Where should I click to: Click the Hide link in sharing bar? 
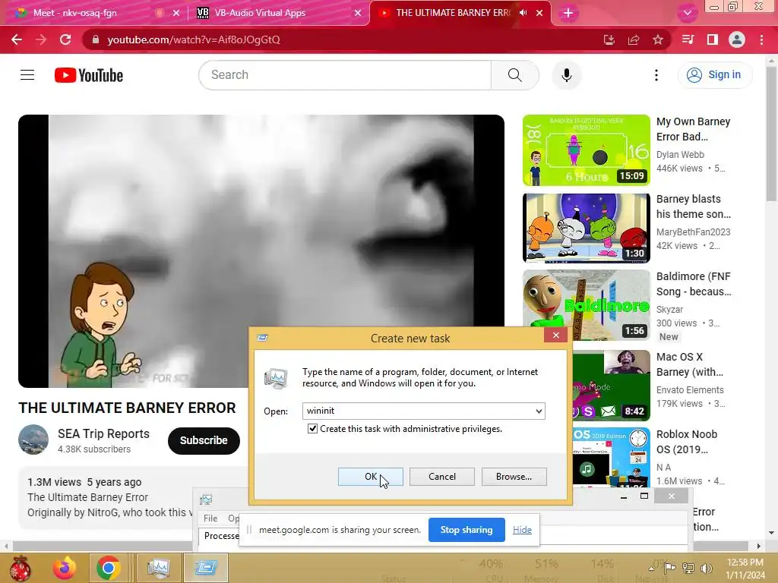tap(522, 530)
